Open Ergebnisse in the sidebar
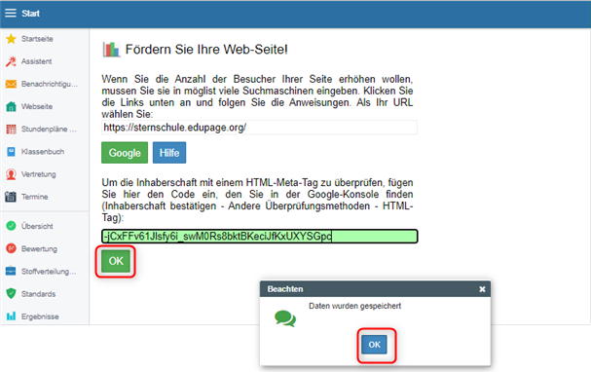Image resolution: width=591 pixels, height=372 pixels. tap(40, 316)
